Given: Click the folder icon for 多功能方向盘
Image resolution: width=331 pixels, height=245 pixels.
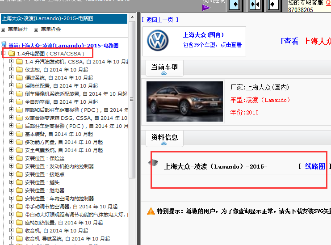Looking at the screenshot, I should point(19,142).
